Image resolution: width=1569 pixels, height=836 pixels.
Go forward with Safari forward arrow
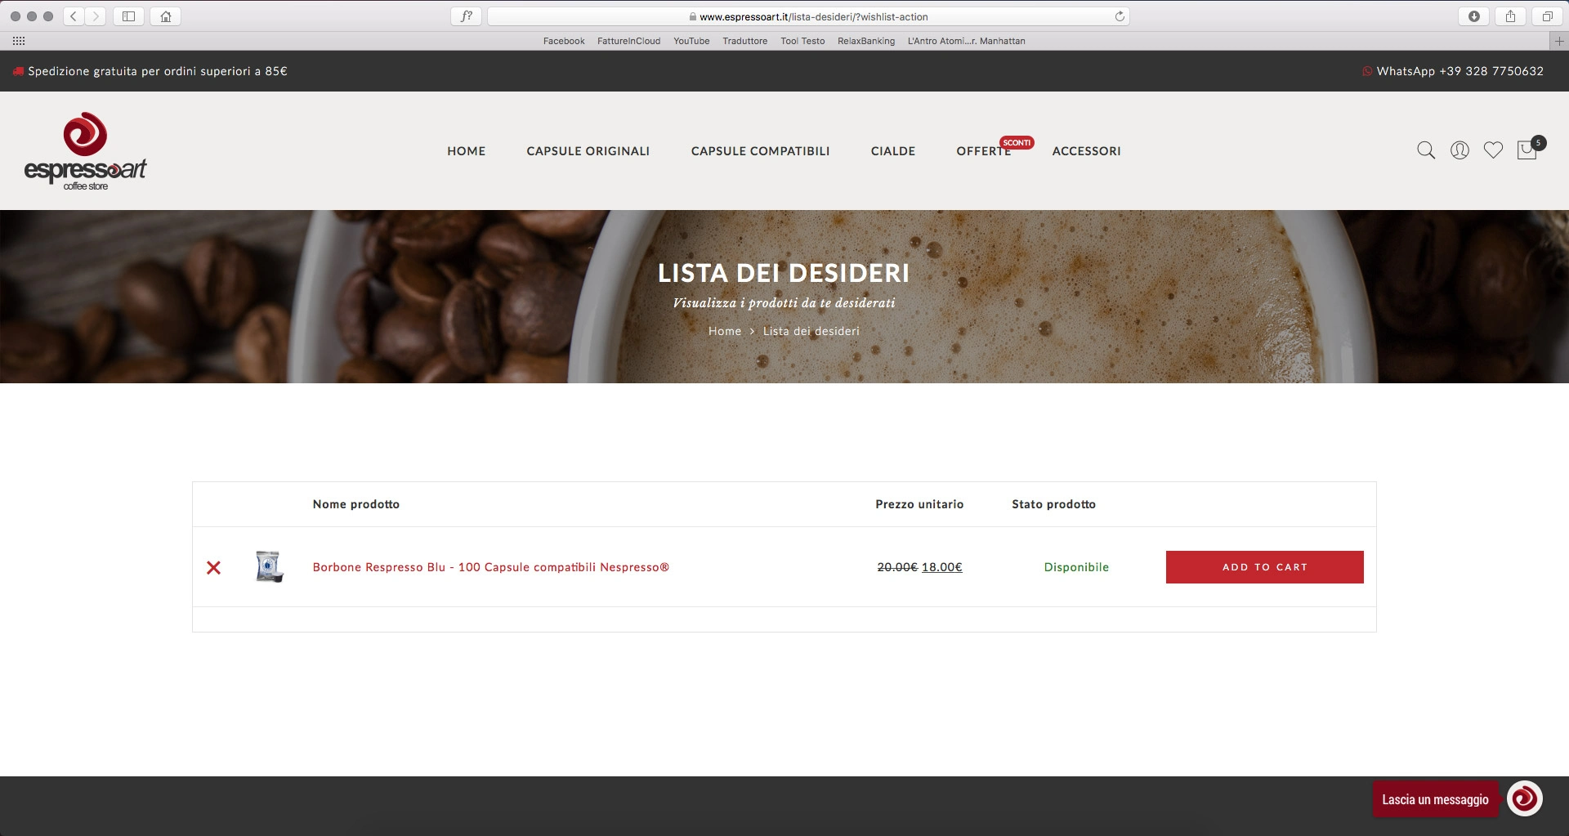[x=96, y=16]
